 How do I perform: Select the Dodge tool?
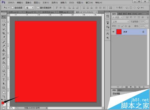coord(4,71)
